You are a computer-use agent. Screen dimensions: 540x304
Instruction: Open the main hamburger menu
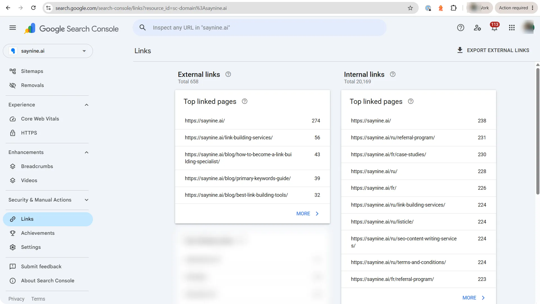point(13,28)
